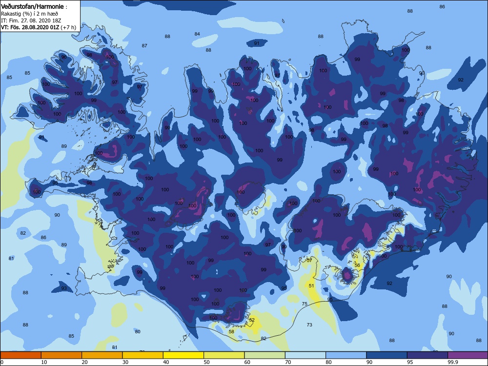
Task: Click the light green 60–70 legend swatch
Action: 265,355
